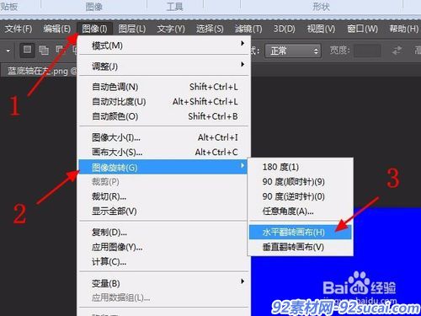Screen dimensions: 421x316
Task: Expand the 图像旋转(G) submenu
Action: click(x=163, y=167)
